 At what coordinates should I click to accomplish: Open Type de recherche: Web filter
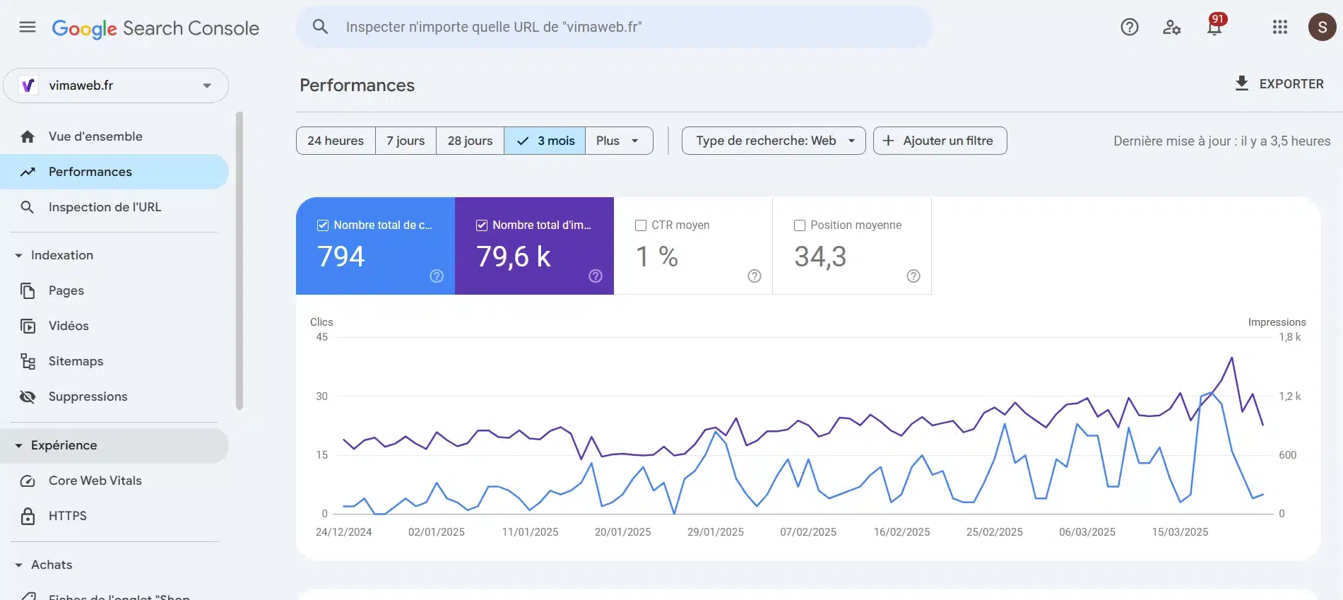774,141
